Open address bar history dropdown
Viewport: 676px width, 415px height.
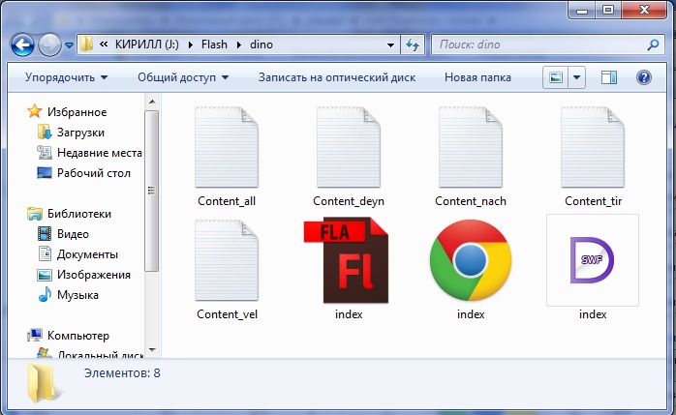(x=390, y=44)
